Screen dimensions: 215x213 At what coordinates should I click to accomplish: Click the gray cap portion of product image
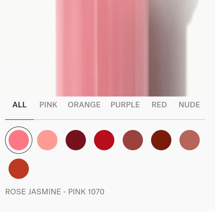[168, 48]
